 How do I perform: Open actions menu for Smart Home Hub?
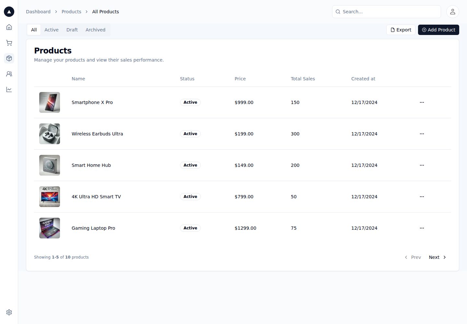pyautogui.click(x=422, y=165)
